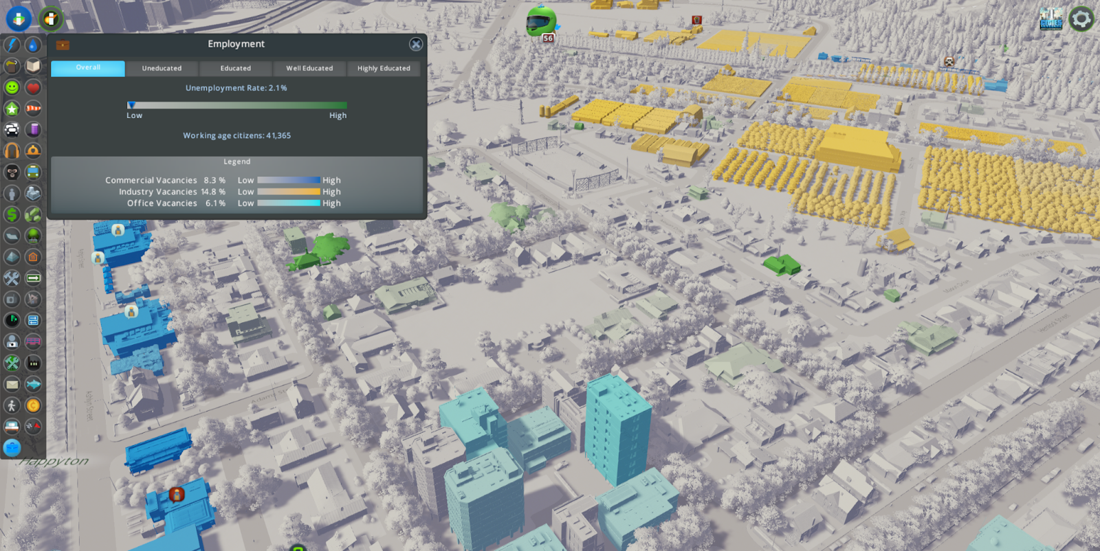Viewport: 1100px width, 551px height.
Task: Toggle the info views panel button
Action: 19,19
